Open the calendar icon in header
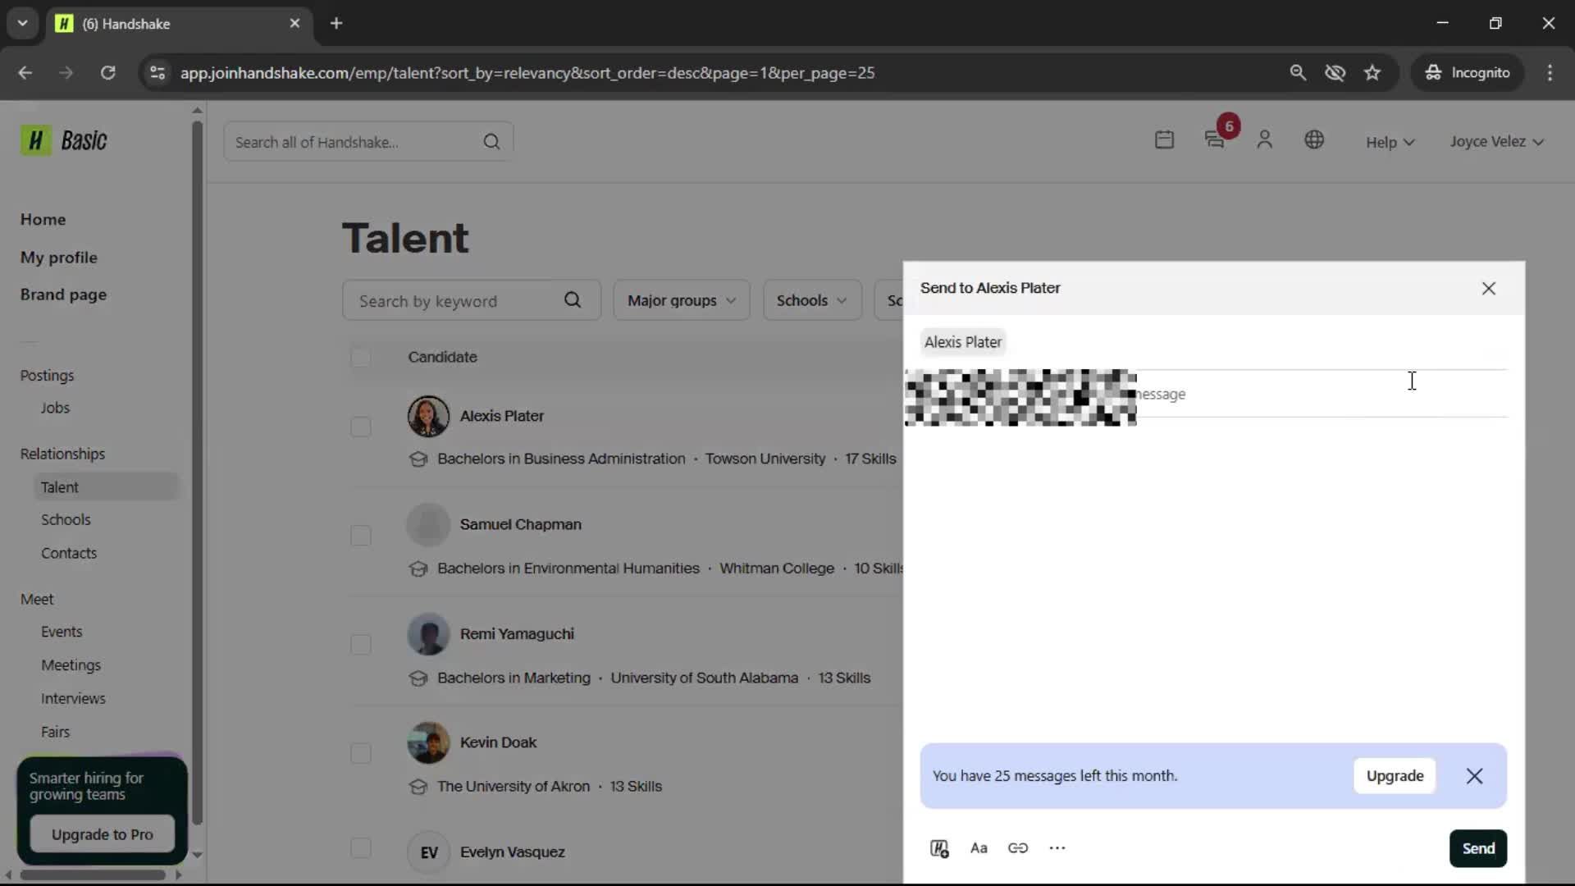Screen dimensions: 1575x886 1164,140
